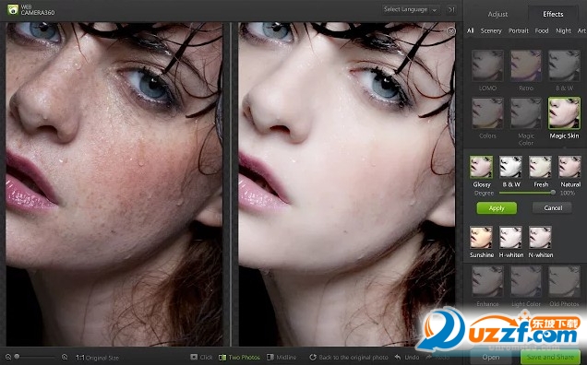Set view to 1:1 Original Size
The width and height of the screenshot is (587, 365).
pos(97,358)
